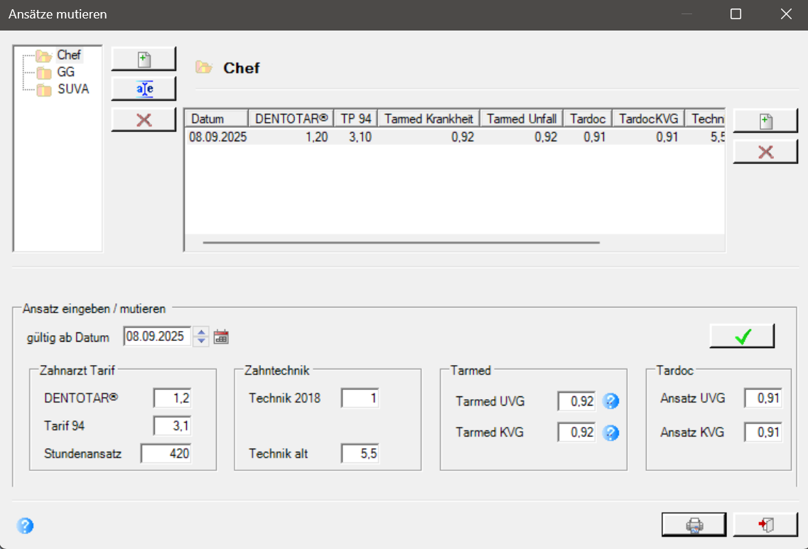Image resolution: width=808 pixels, height=549 pixels.
Task: Click the Stundenansatz input field
Action: (166, 454)
